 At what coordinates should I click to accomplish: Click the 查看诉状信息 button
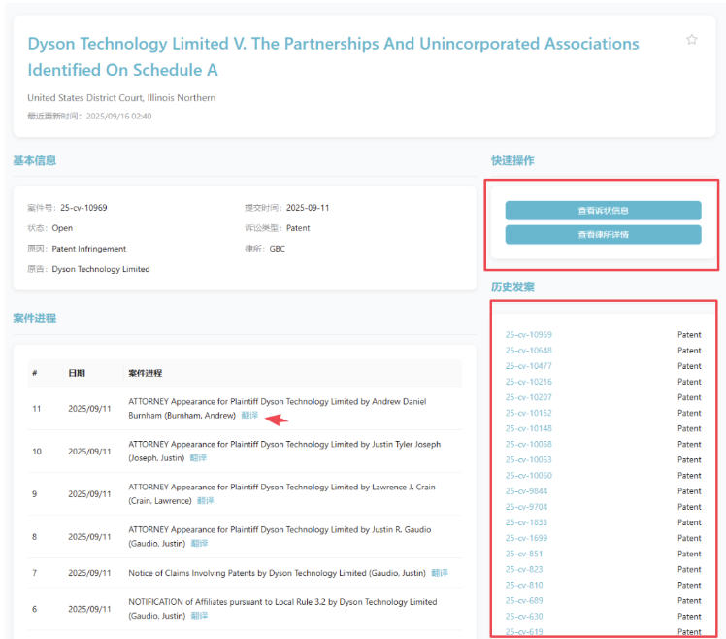click(x=603, y=211)
